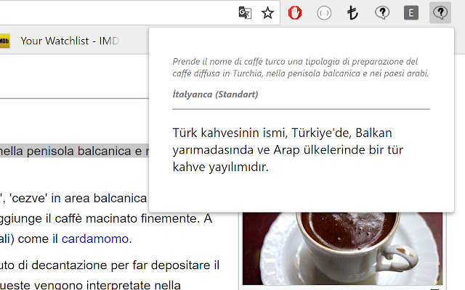
Task: Click the Turkish translation result text
Action: click(x=288, y=150)
